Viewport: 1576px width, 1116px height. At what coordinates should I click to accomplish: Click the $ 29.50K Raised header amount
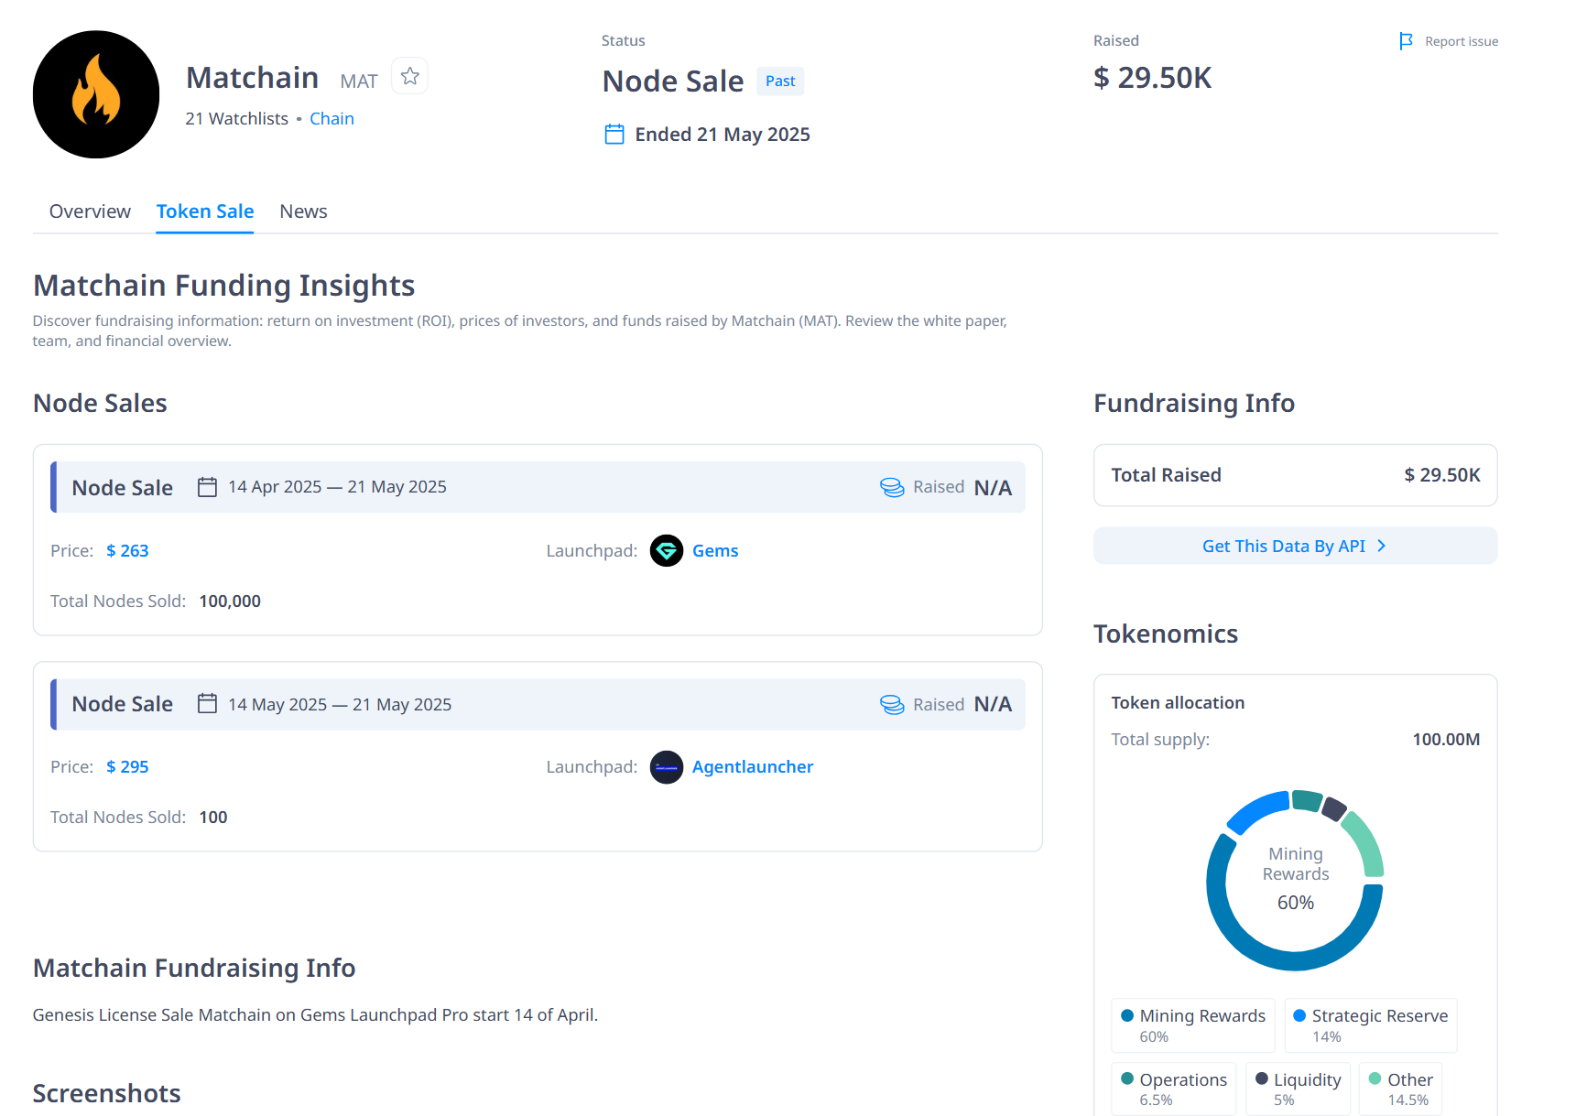1152,78
